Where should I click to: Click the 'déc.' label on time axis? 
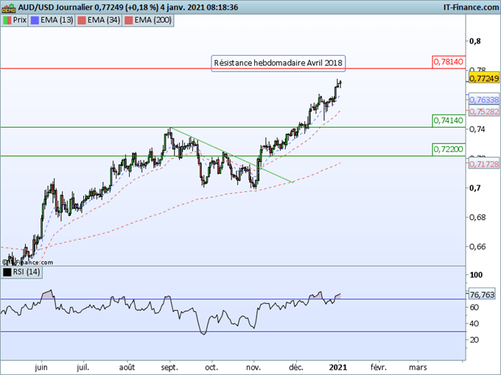pyautogui.click(x=296, y=368)
